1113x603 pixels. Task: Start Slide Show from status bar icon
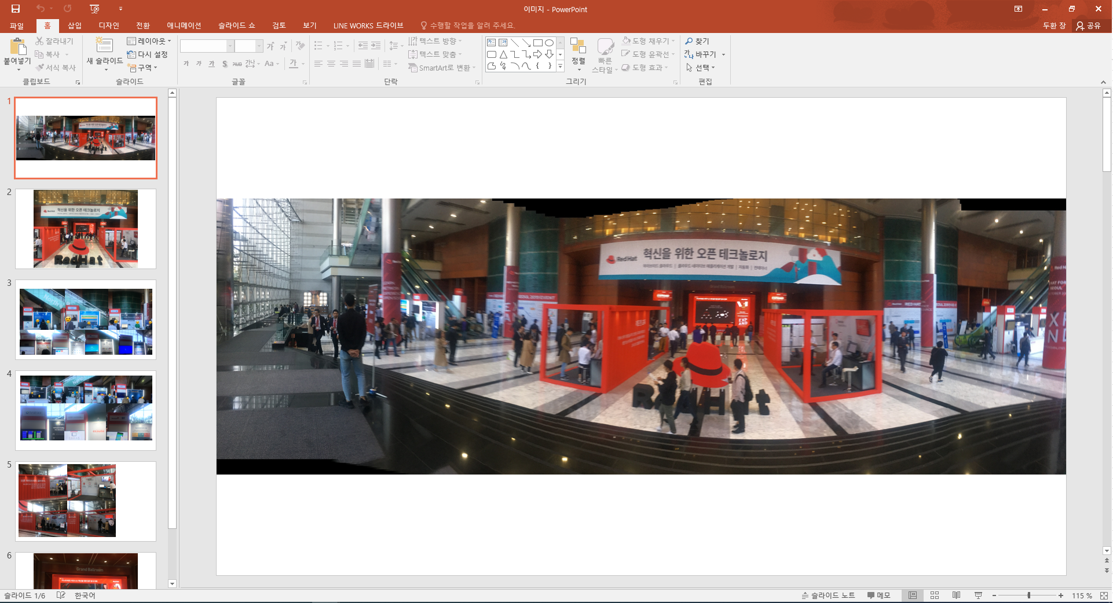tap(978, 595)
